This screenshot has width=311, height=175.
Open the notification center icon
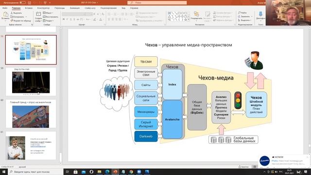[x=306, y=172]
